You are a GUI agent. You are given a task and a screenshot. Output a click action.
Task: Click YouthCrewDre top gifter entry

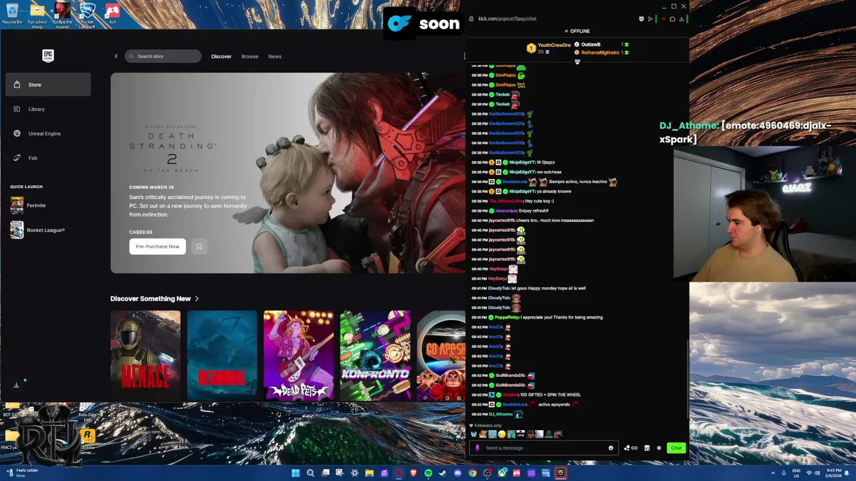tap(548, 47)
